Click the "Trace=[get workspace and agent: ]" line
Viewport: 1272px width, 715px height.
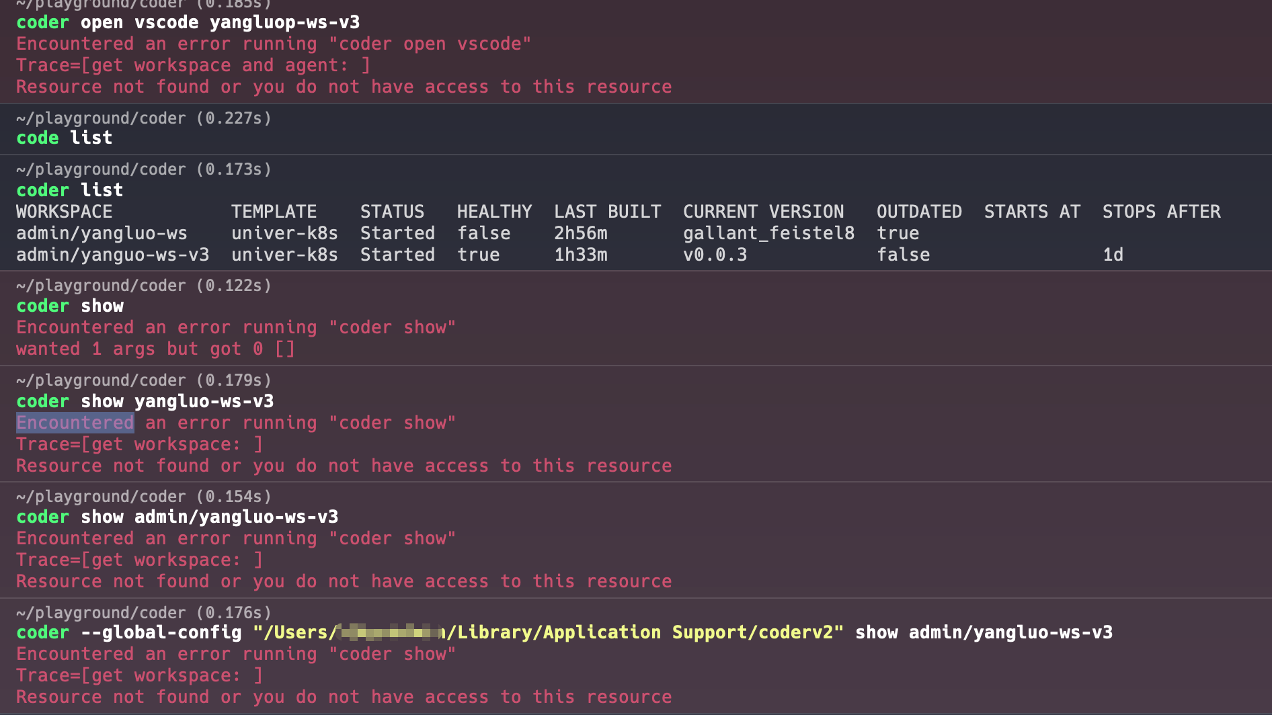click(x=193, y=65)
